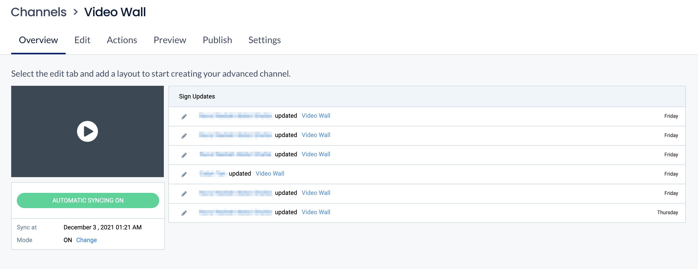Open the Actions tab
Screen dimensions: 698x269
coord(122,40)
